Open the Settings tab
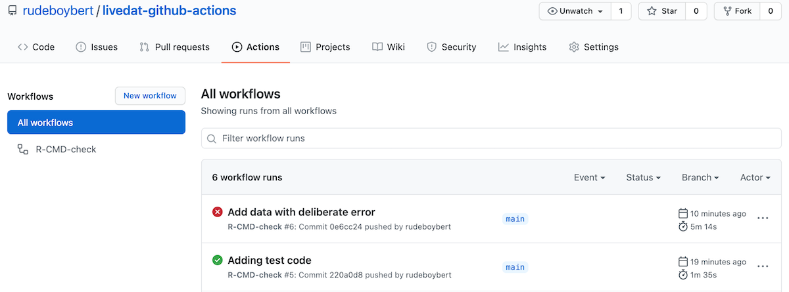This screenshot has height=292, width=789. [594, 47]
